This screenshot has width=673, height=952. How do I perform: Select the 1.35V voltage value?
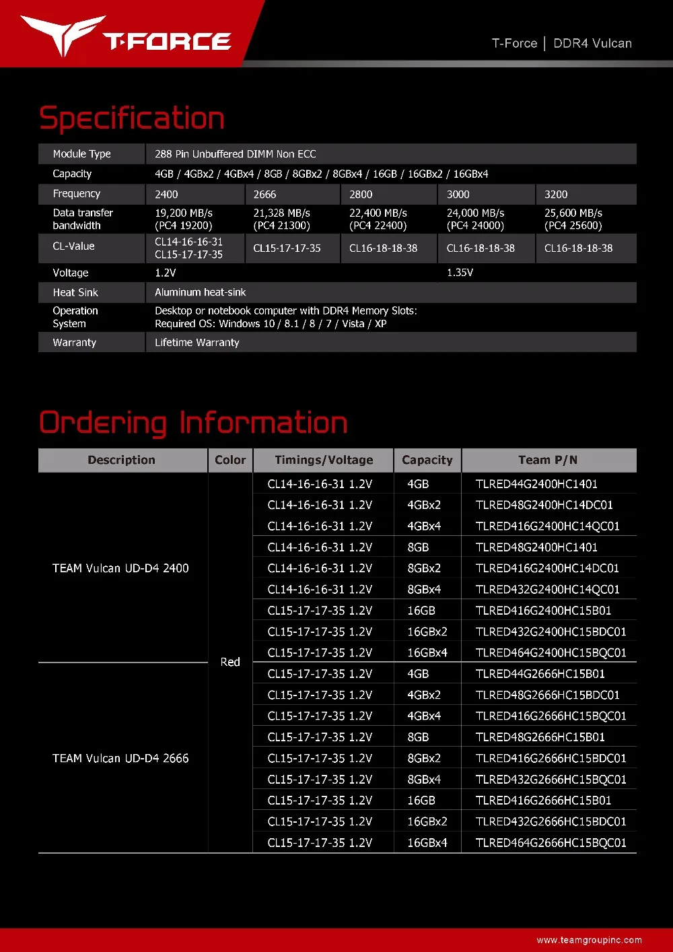pyautogui.click(x=460, y=273)
